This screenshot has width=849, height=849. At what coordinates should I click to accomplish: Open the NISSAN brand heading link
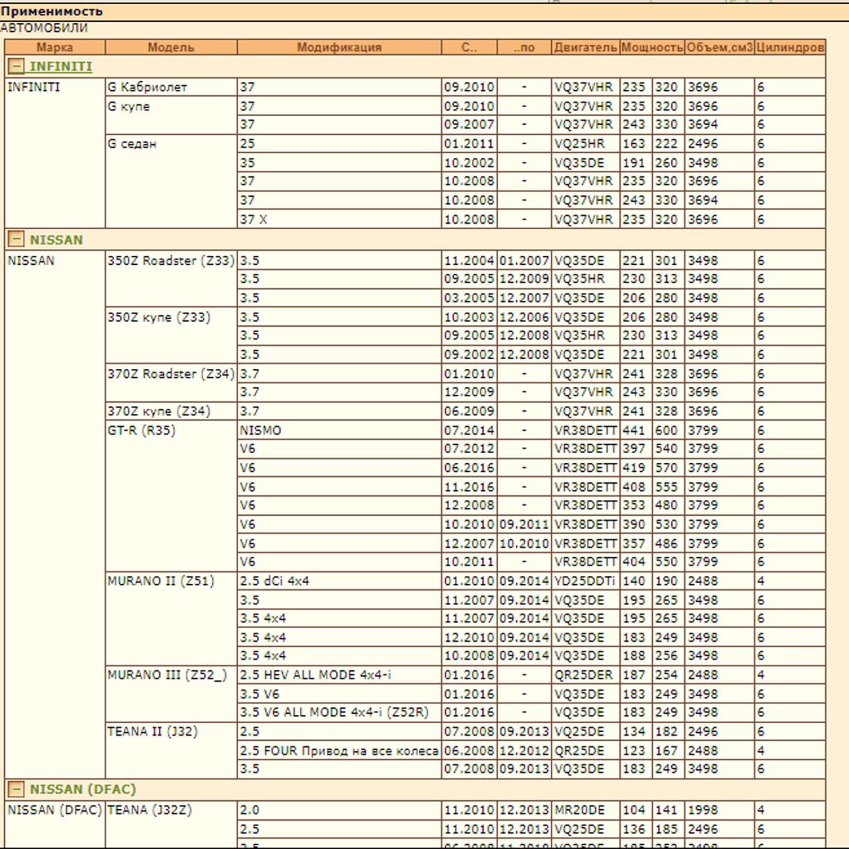(x=56, y=240)
